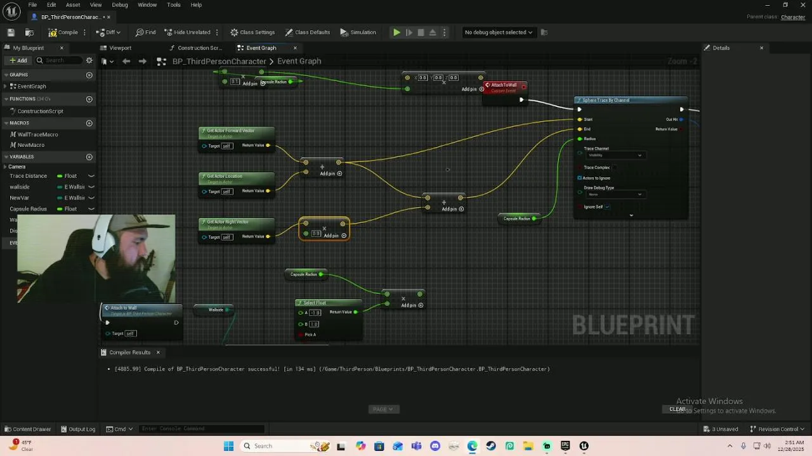Navigate back in graph history
The image size is (812, 456).
pos(126,61)
